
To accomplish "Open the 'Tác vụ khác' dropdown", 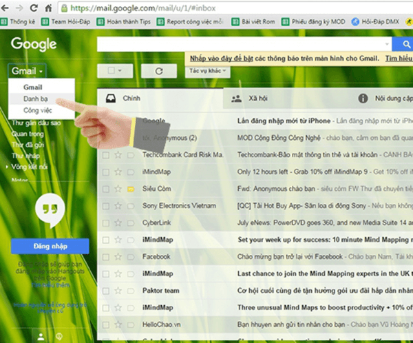I will (208, 71).
